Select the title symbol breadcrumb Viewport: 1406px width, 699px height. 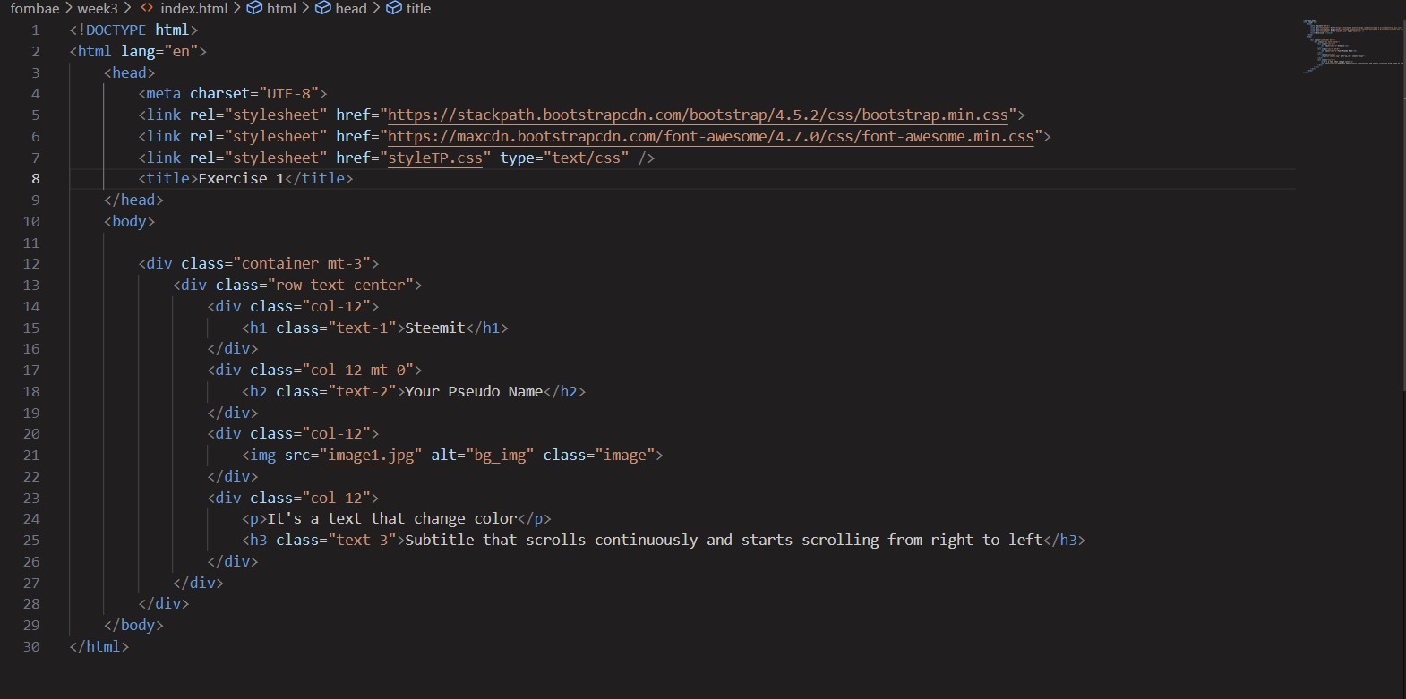tap(417, 8)
